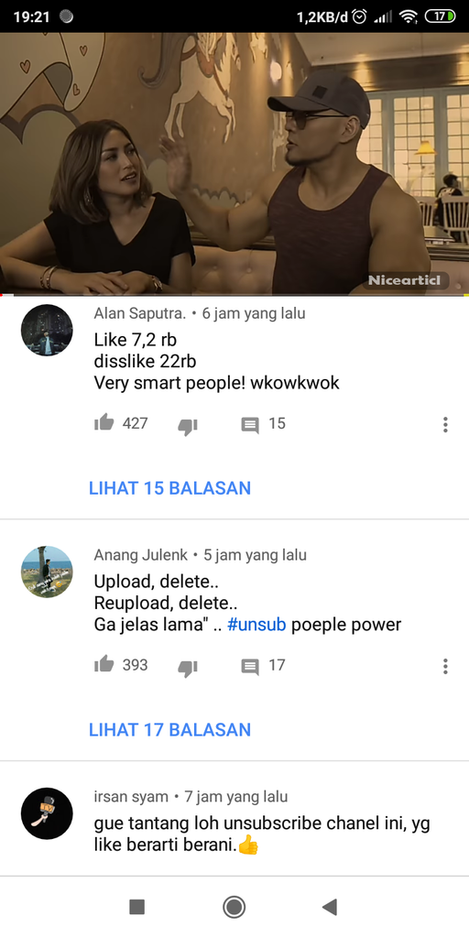Tap reply icon on Anang Julenk's comment
The image size is (469, 938).
(x=250, y=667)
